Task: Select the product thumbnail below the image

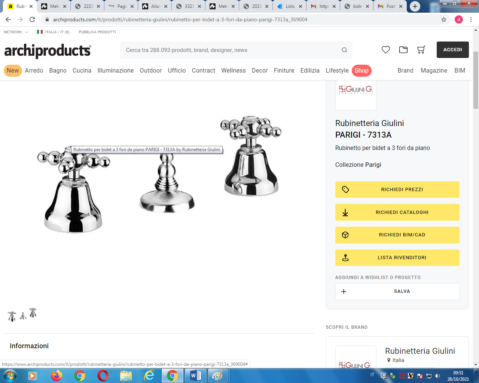Action: tap(22, 315)
